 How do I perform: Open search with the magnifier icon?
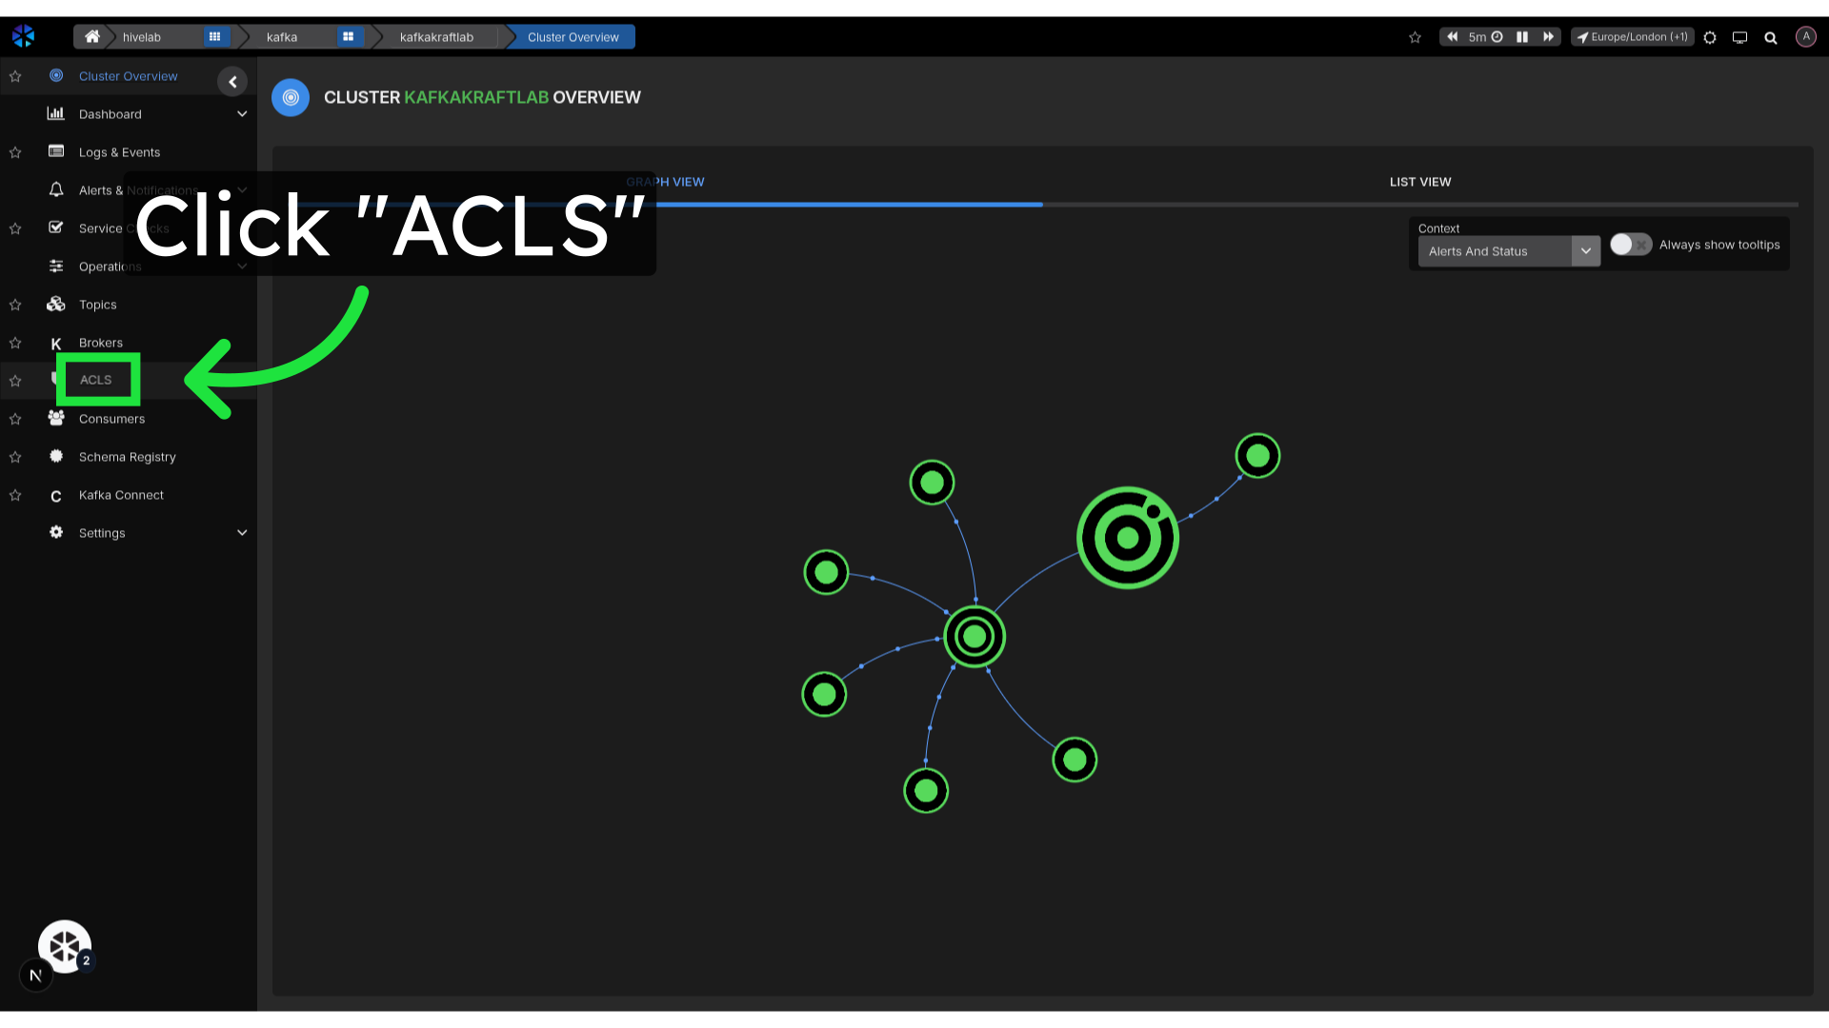click(x=1771, y=37)
